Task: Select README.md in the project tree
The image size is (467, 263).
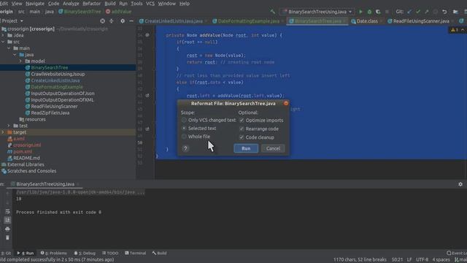Action: point(26,158)
